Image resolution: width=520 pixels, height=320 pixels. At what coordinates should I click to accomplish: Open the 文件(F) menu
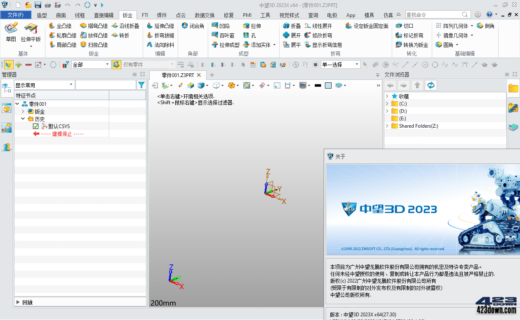16,14
